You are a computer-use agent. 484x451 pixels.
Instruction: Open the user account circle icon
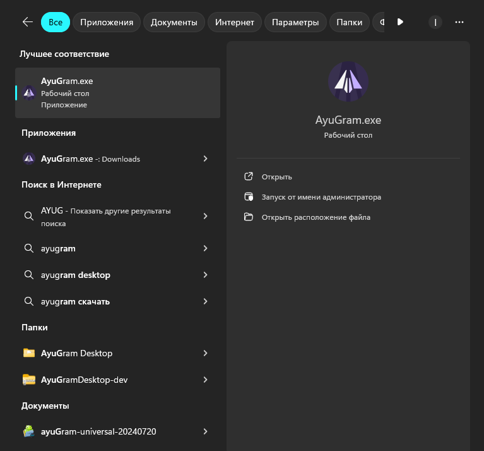pos(435,22)
